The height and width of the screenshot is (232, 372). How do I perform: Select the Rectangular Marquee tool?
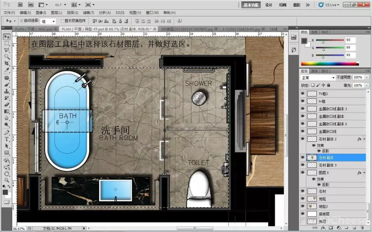tap(7, 43)
